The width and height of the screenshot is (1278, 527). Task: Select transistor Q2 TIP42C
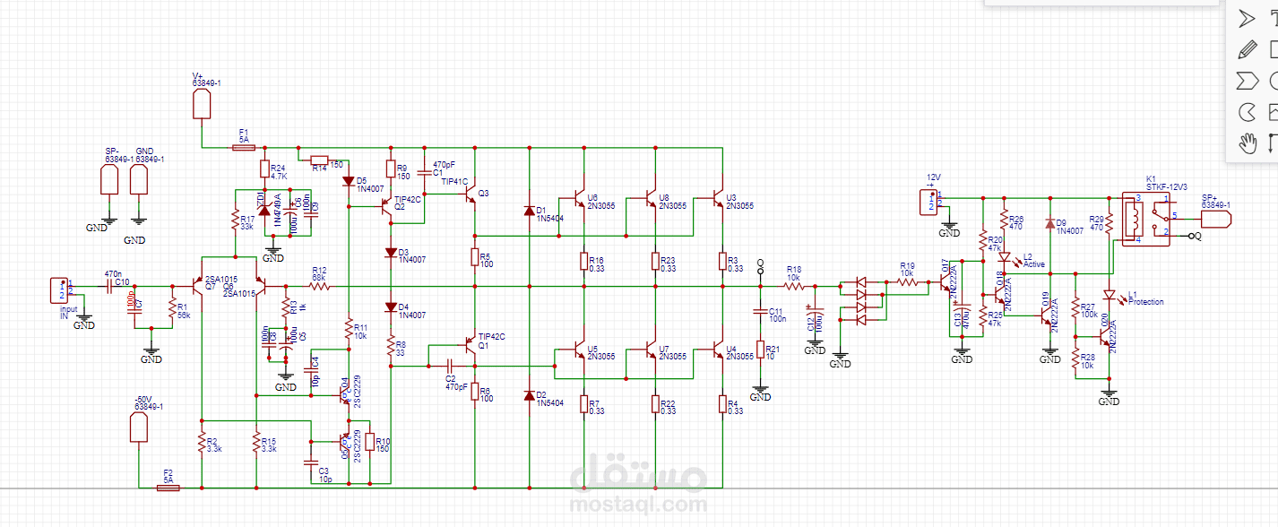click(x=386, y=207)
